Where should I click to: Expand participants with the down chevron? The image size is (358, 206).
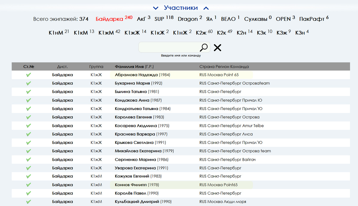pos(155,8)
